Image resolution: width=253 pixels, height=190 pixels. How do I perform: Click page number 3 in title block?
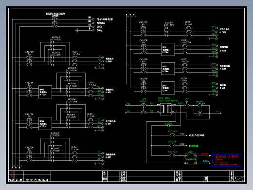pyautogui.click(x=241, y=180)
